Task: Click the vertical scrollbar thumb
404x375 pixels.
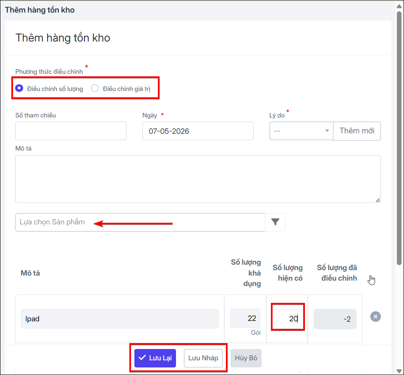Action: 399,138
